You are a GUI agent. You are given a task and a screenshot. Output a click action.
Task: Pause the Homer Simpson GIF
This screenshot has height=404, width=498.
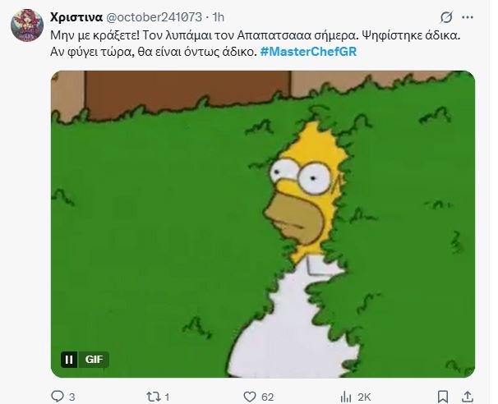coord(69,360)
